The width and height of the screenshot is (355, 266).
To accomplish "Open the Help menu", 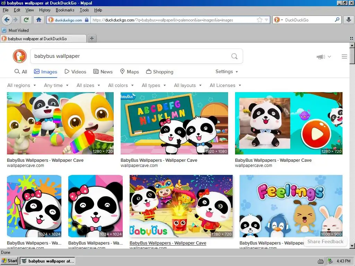I will click(98, 10).
